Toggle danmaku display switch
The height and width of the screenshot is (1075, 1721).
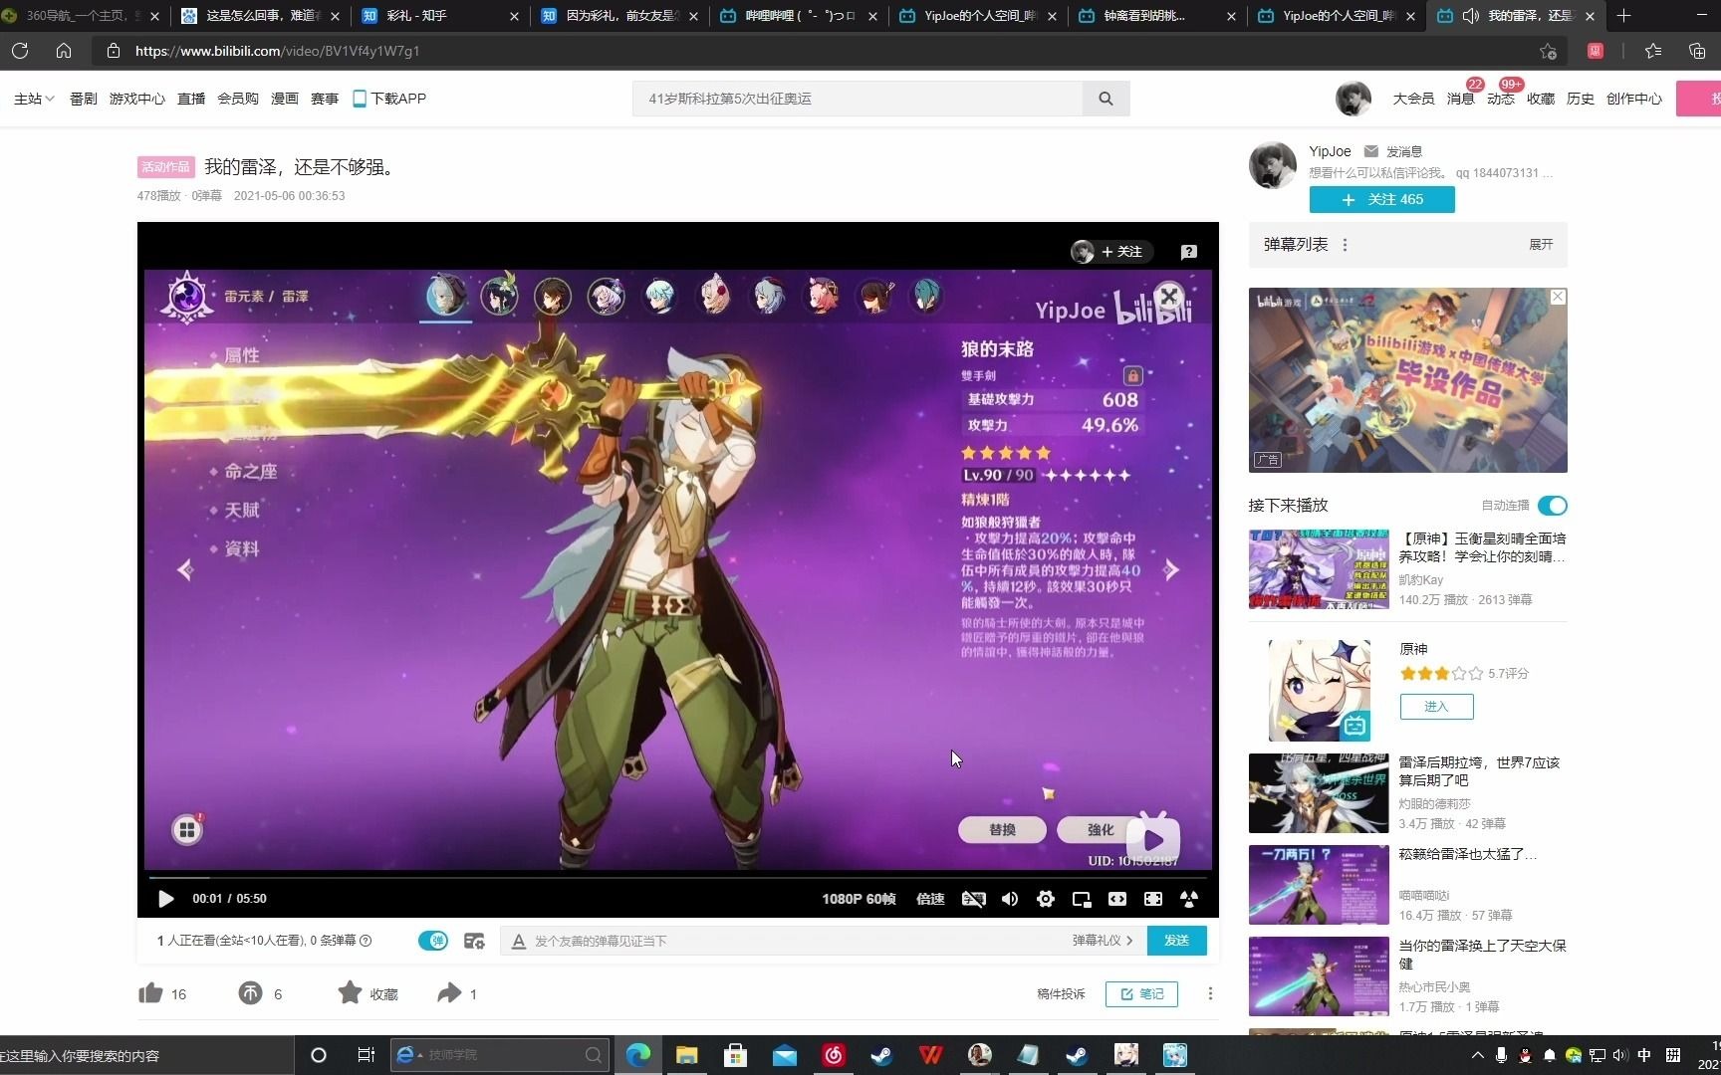point(433,941)
